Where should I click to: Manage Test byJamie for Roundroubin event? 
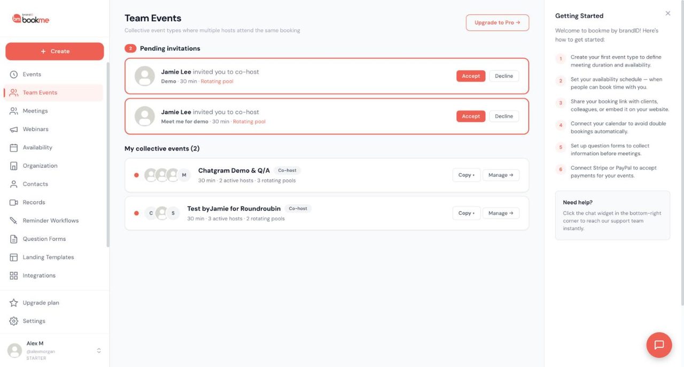pyautogui.click(x=501, y=213)
